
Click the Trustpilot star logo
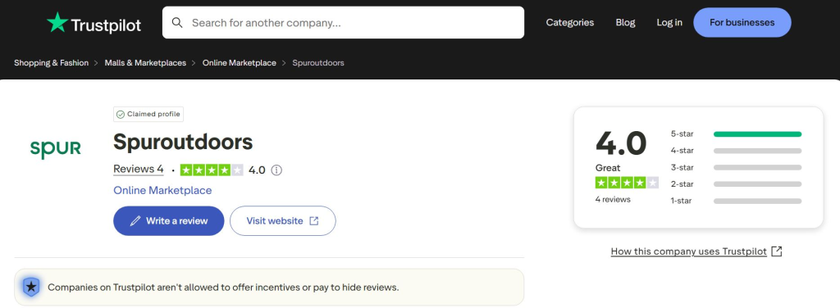tap(57, 22)
